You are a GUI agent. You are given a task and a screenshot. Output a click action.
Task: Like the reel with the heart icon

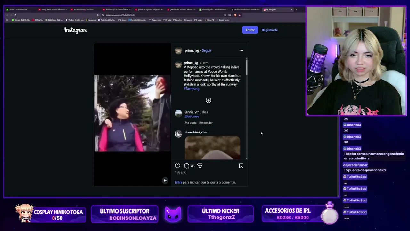(x=177, y=166)
